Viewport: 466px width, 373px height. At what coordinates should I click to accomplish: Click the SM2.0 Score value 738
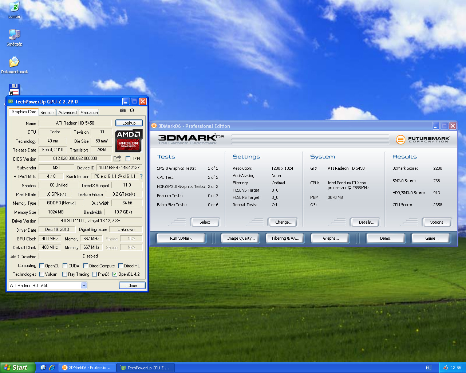437,181
